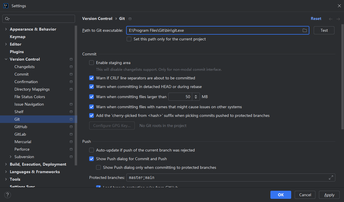Click the Test button for Git executable
Screen dimensions: 344x202
pos(324,30)
